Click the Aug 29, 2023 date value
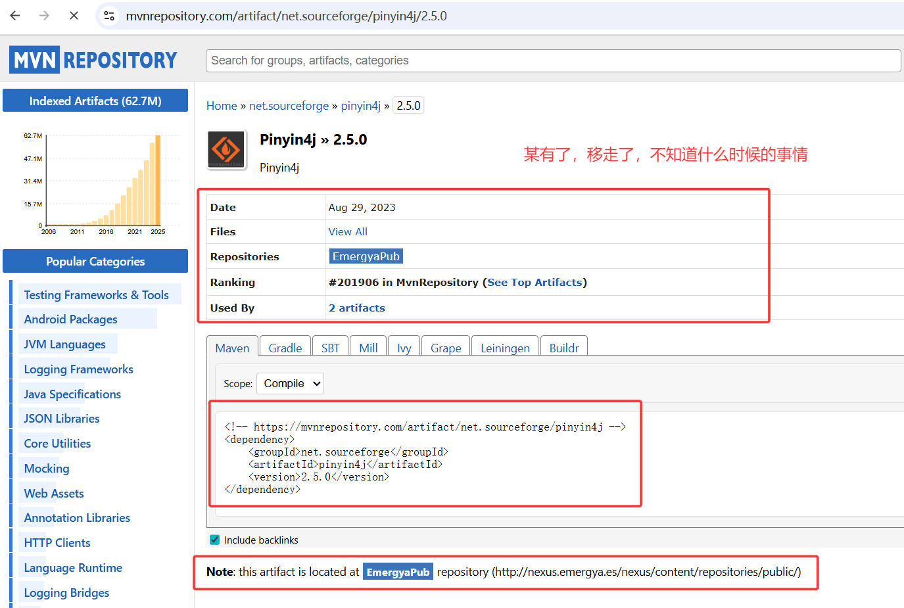The height and width of the screenshot is (608, 904). pyautogui.click(x=362, y=207)
